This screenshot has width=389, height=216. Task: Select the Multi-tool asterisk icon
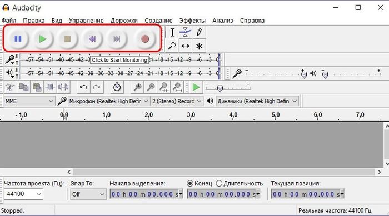pos(199,46)
